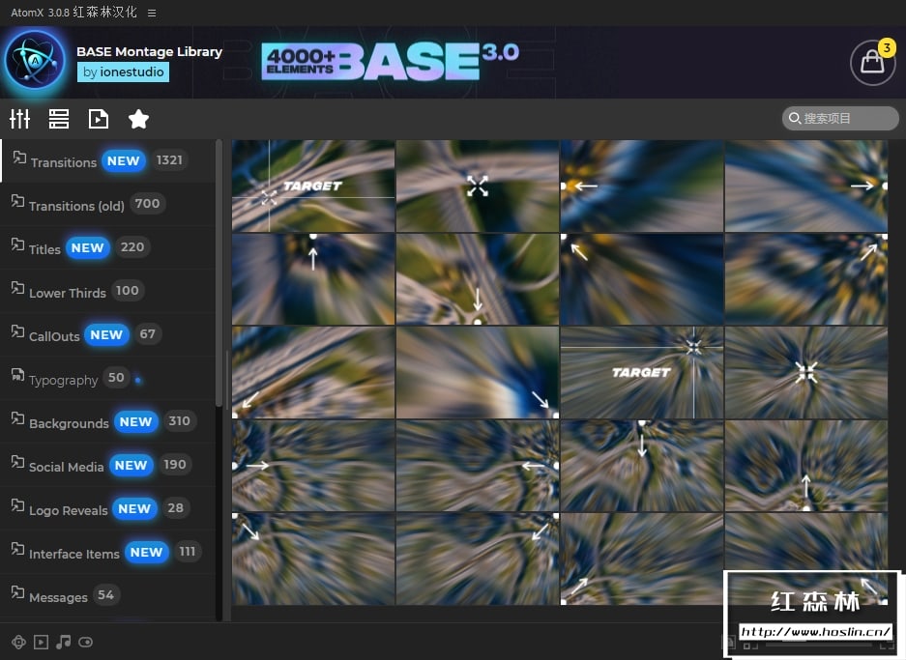Open the hamburger menu beside AtomX title
906x660 pixels.
pos(152,13)
